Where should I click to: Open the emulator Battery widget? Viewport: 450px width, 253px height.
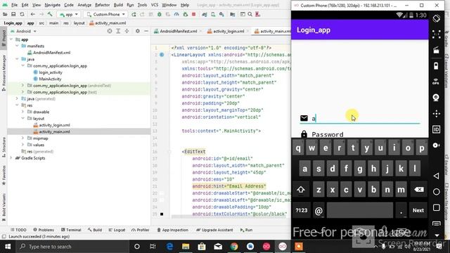(436, 66)
